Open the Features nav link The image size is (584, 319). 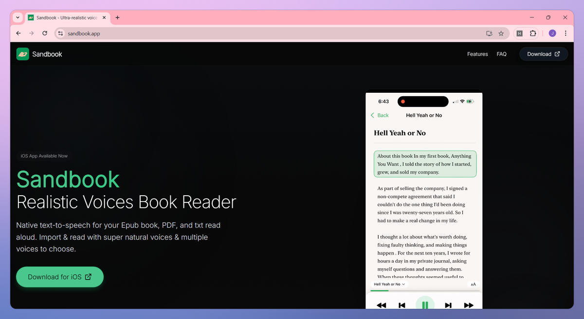(477, 54)
